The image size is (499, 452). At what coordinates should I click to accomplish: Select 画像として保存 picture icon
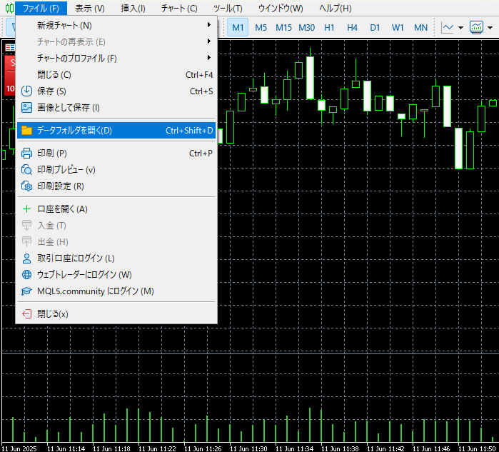[27, 107]
